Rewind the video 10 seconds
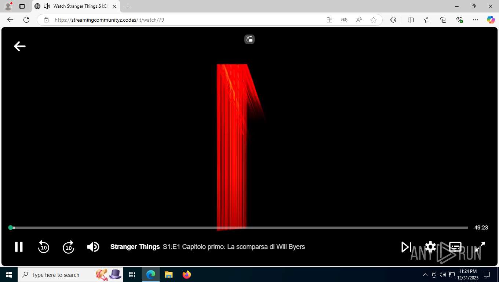This screenshot has width=499, height=282. pos(44,247)
